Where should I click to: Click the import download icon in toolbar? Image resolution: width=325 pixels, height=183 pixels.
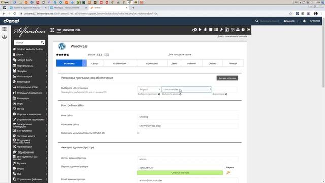(238, 29)
